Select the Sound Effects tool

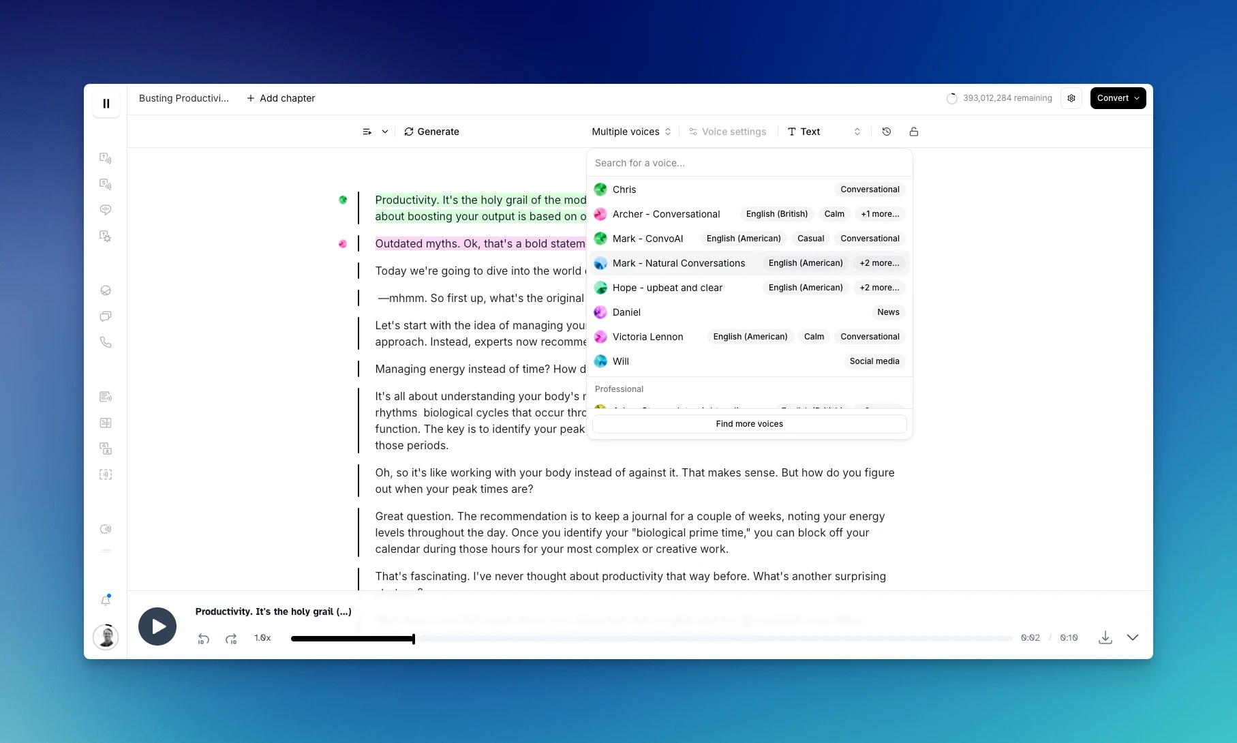106,237
